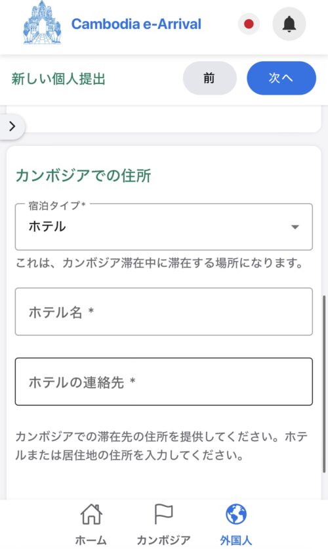Click the Cambodia e-Arrival temple logo
328x549 pixels.
(42, 22)
